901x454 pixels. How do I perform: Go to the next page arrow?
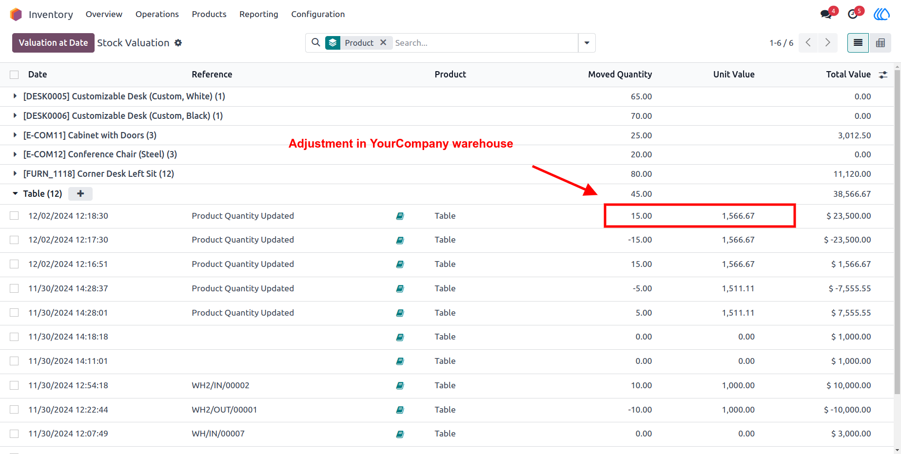827,43
